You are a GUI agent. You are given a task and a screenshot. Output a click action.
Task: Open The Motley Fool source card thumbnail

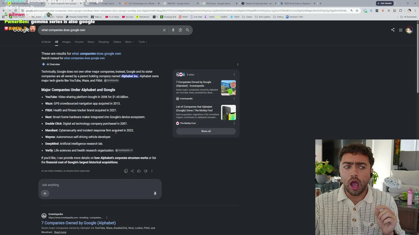pyautogui.click(x=228, y=113)
